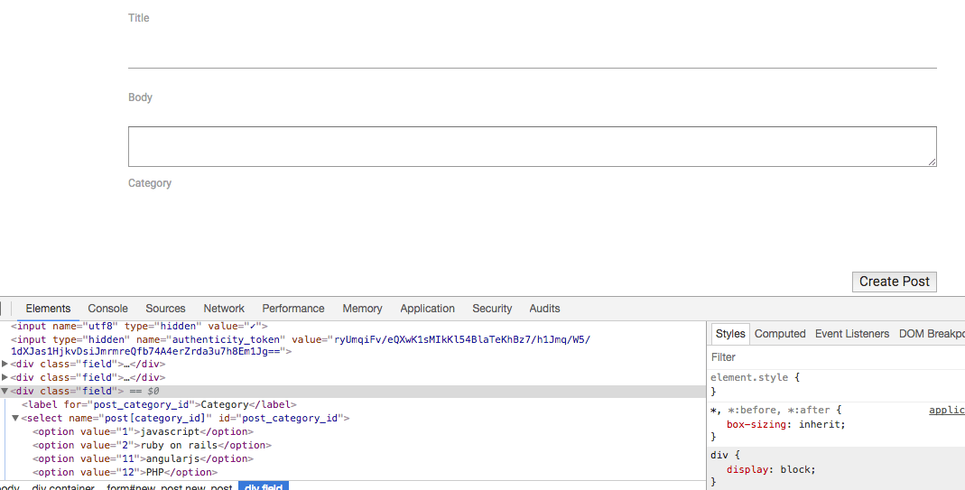Image resolution: width=965 pixels, height=490 pixels.
Task: Click the element.style rule block
Action: tap(836, 384)
